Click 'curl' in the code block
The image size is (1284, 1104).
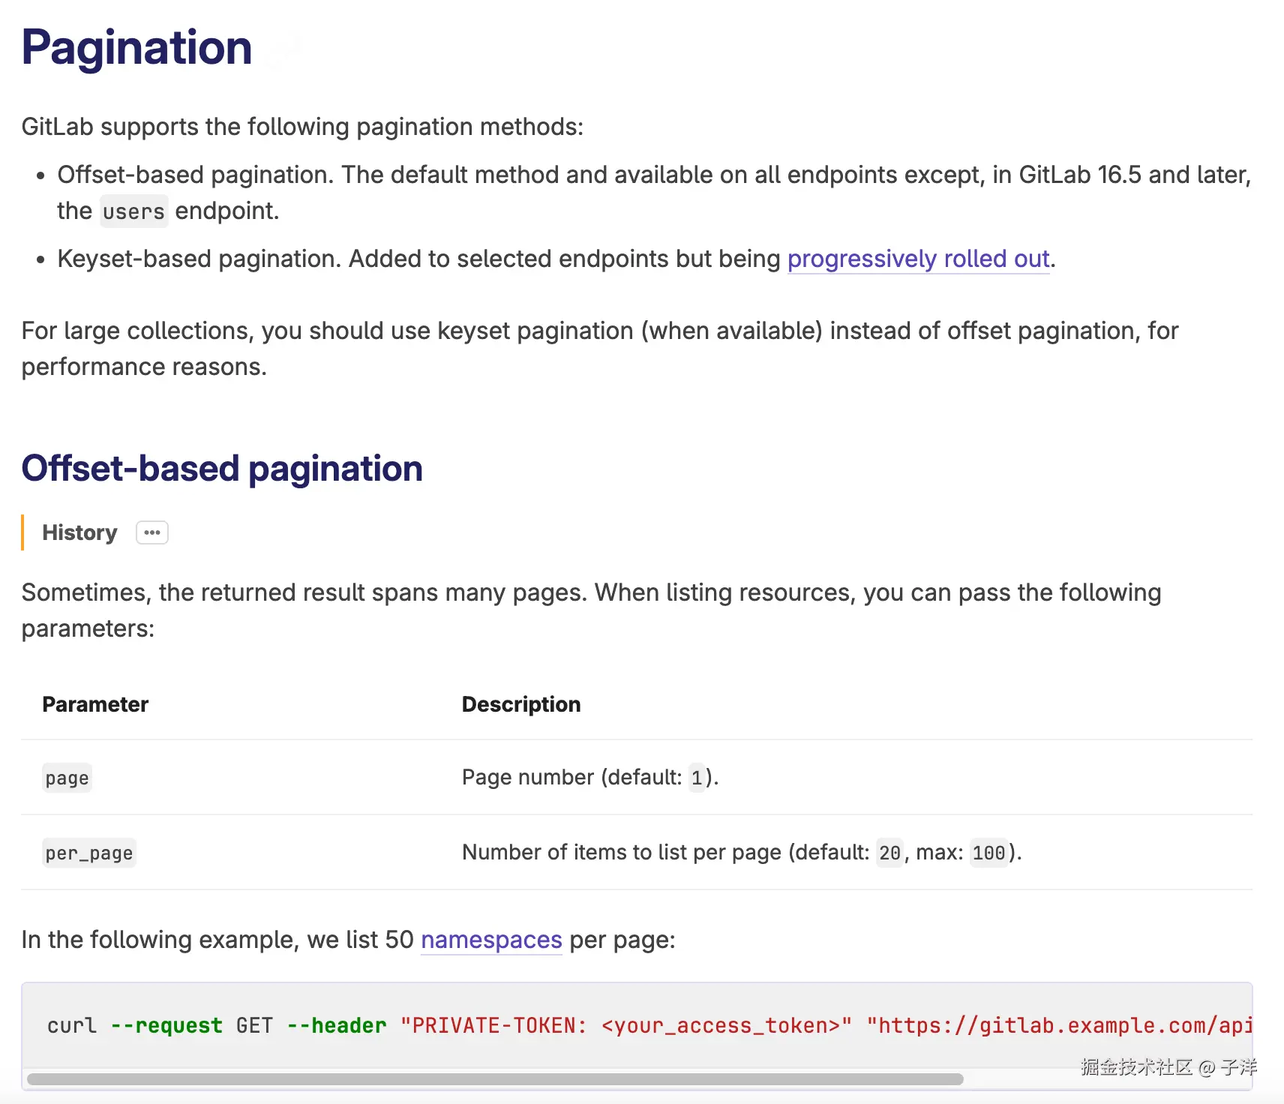(72, 1025)
